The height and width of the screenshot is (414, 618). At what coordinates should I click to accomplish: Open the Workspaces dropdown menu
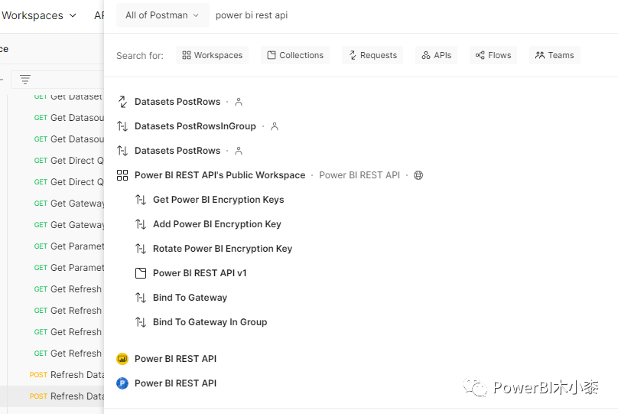[38, 15]
